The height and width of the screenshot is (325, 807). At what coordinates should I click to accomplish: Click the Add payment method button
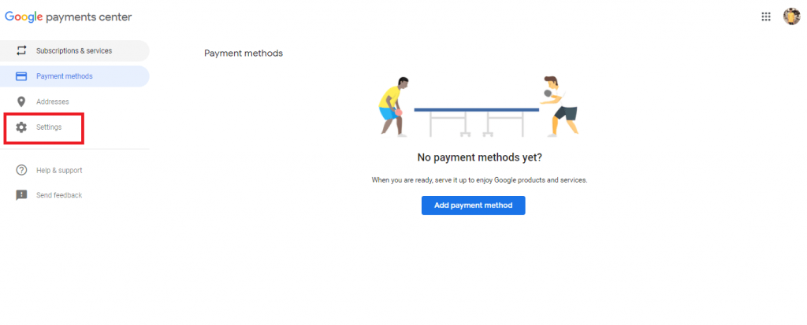click(x=474, y=205)
